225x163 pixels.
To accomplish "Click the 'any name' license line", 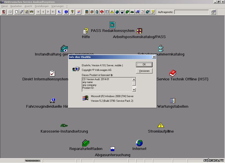I will [x=87, y=82].
